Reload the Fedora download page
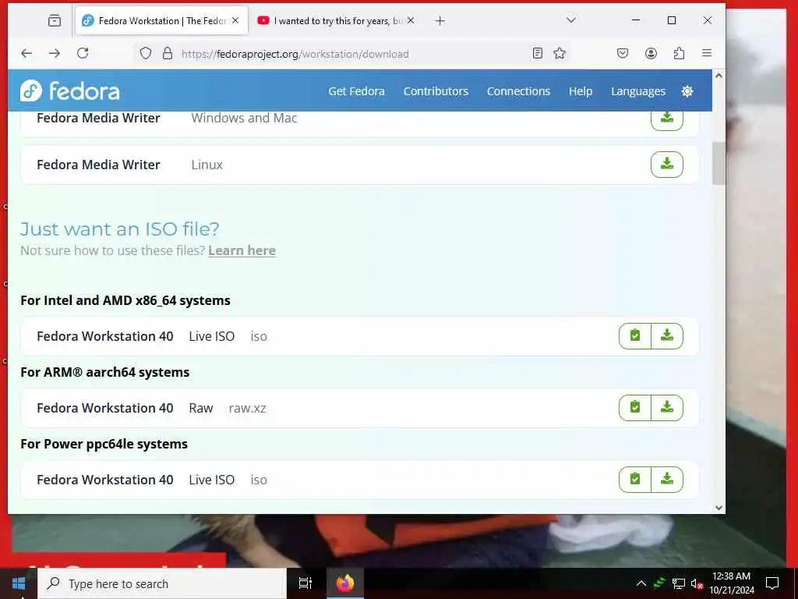 coord(83,53)
